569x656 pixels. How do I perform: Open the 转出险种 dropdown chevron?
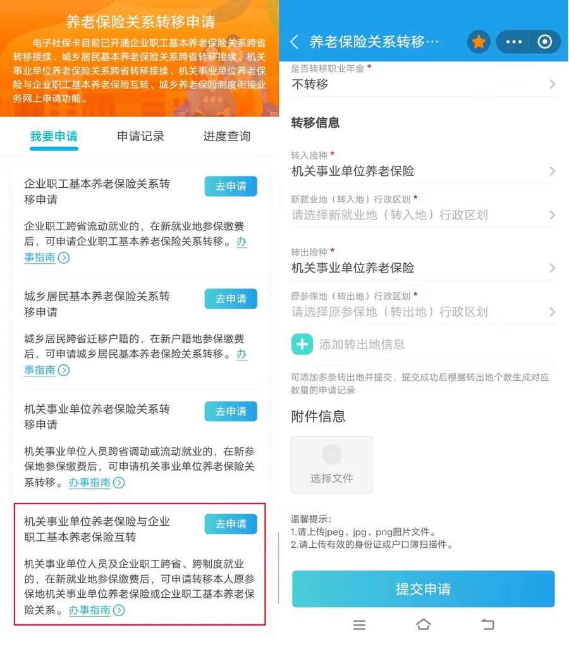point(553,268)
